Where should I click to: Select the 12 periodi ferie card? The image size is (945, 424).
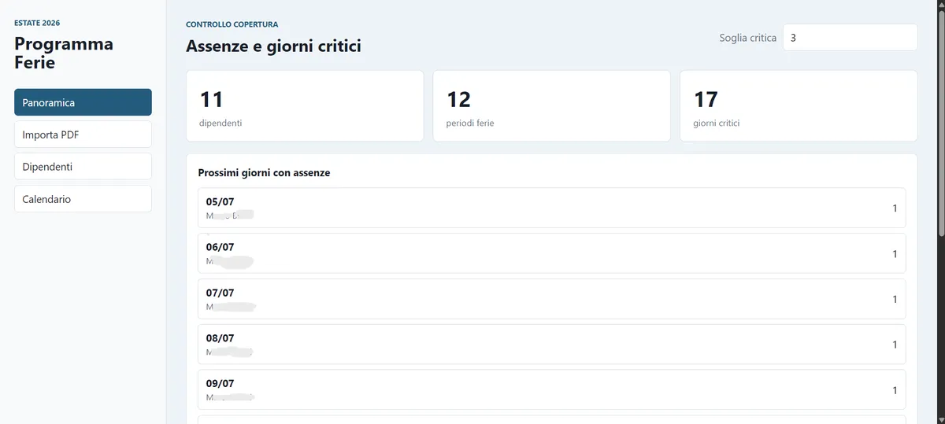(x=551, y=106)
